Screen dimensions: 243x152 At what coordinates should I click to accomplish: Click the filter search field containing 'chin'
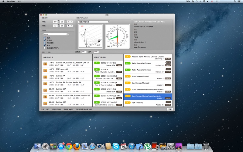[56, 34]
